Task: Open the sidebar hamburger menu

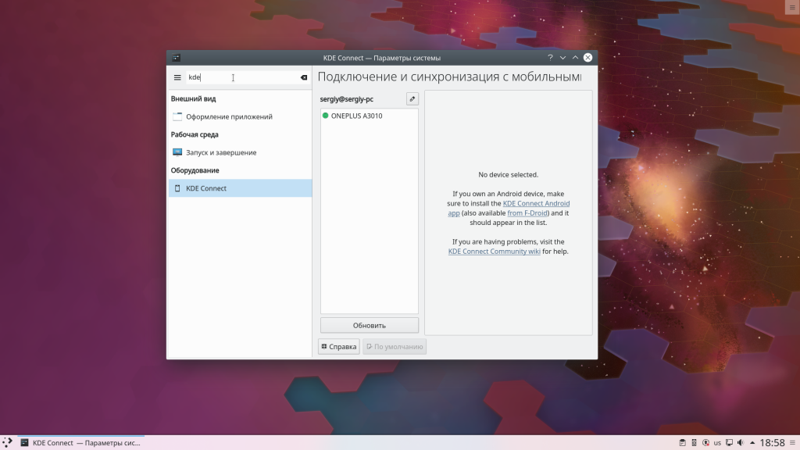Action: pos(177,77)
